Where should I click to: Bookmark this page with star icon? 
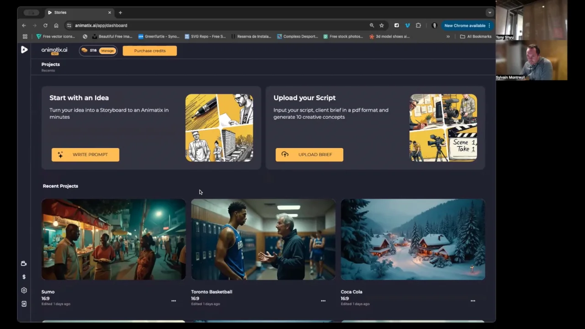pos(382,26)
